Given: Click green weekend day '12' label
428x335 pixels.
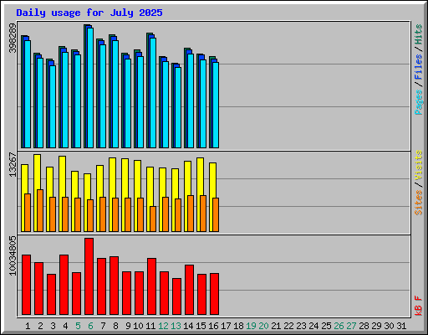Looking at the screenshot, I should [x=163, y=326].
